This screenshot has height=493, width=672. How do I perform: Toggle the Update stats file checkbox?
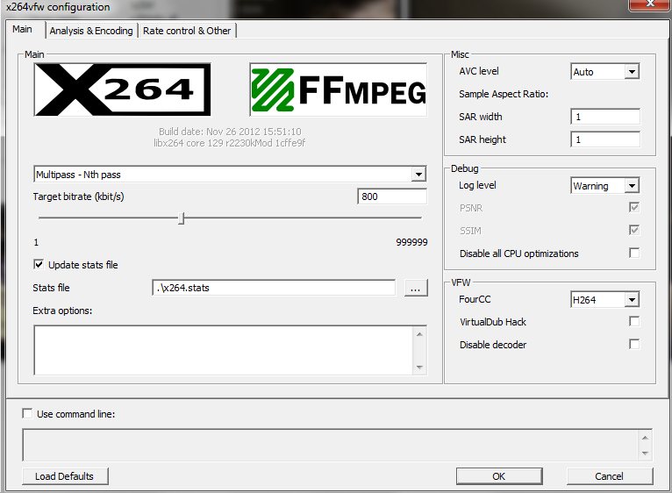pos(39,265)
